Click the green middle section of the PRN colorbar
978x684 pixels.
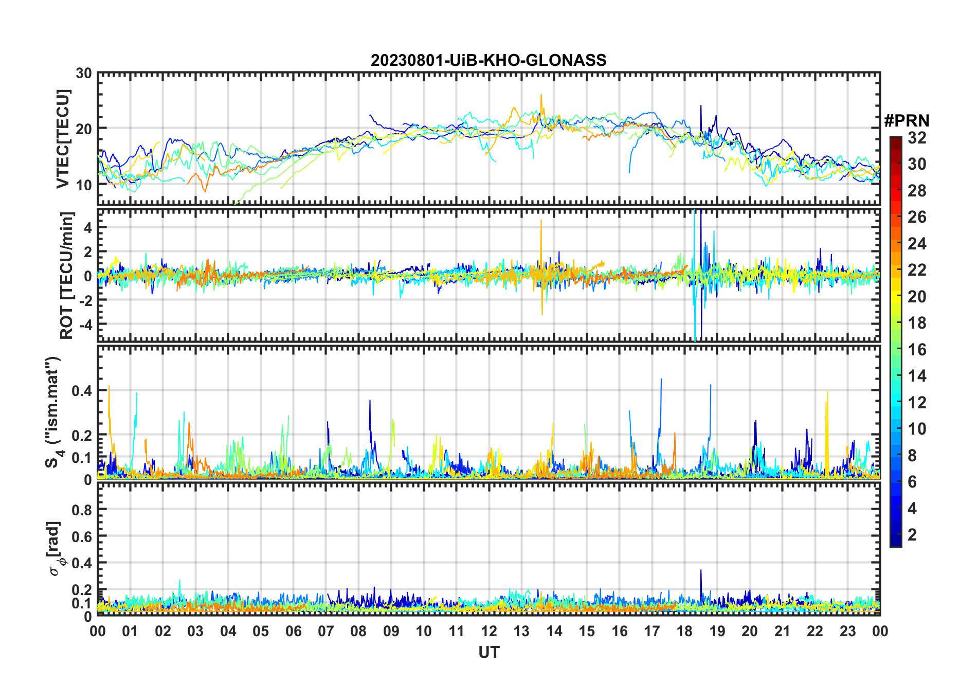895,350
